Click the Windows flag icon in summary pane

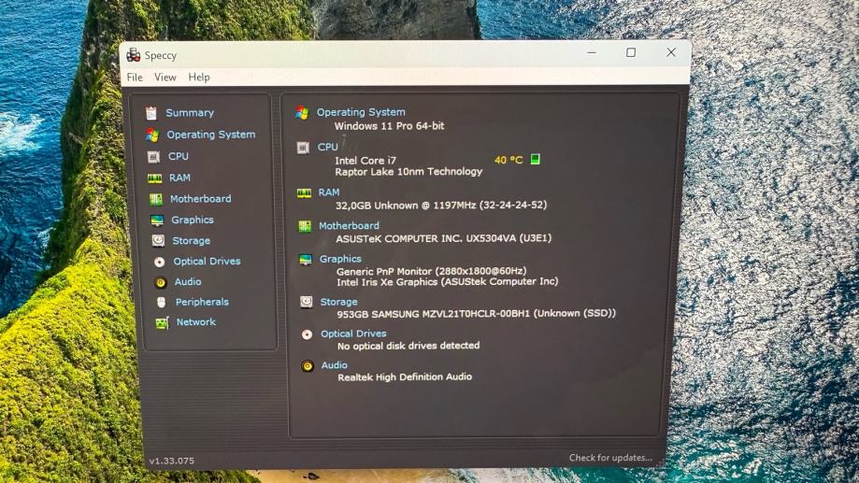click(x=302, y=113)
